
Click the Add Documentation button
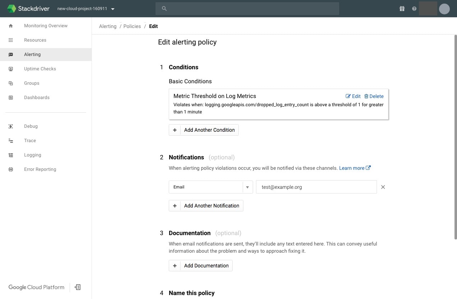[201, 266]
